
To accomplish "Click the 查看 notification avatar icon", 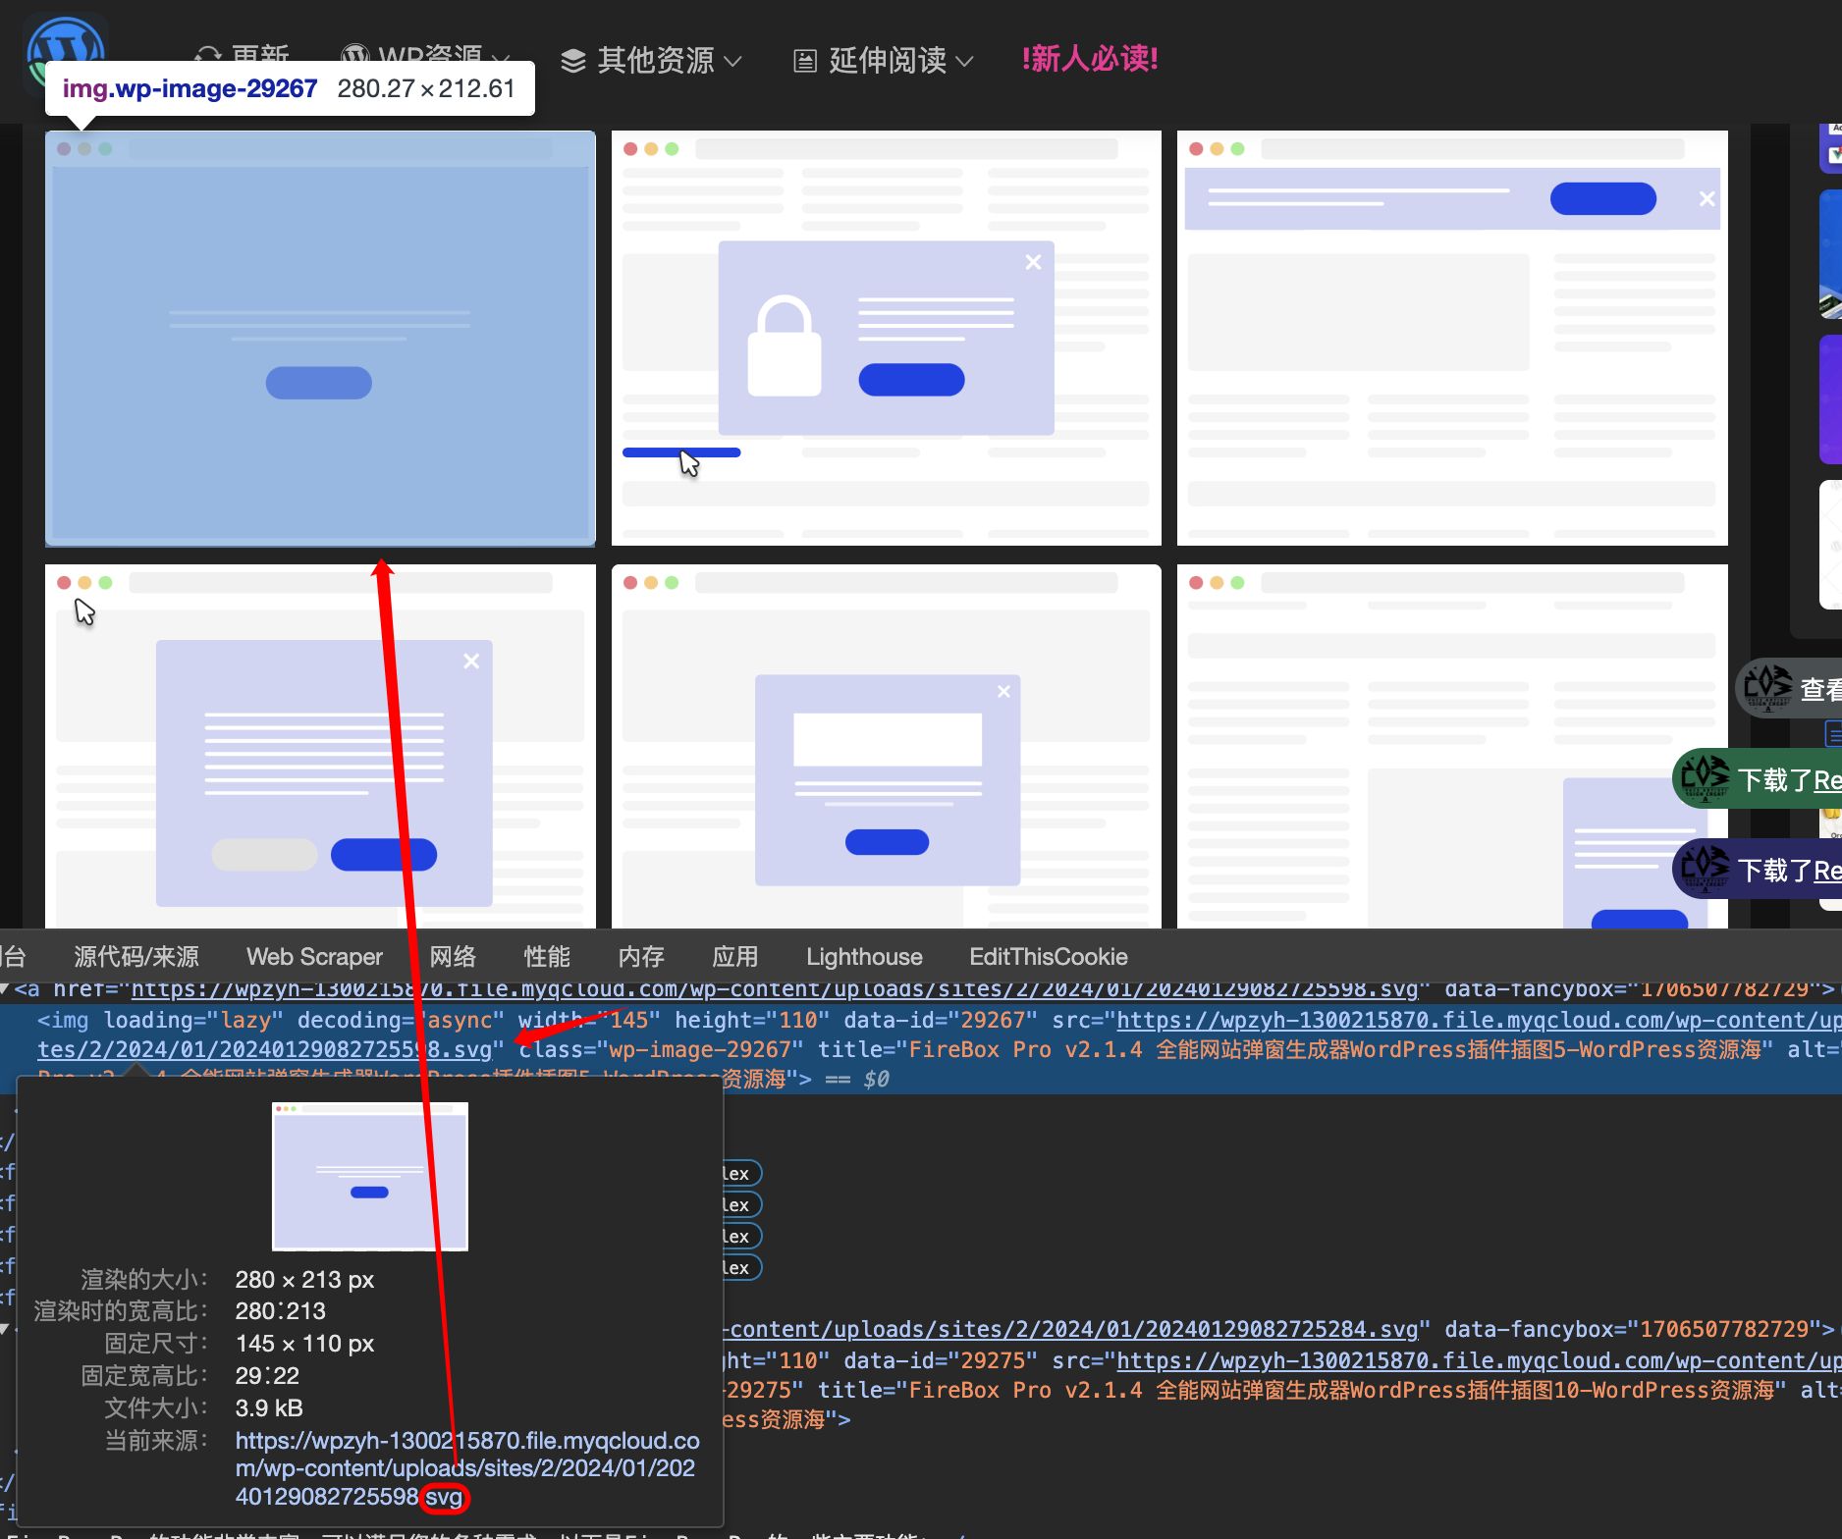I will 1768,688.
